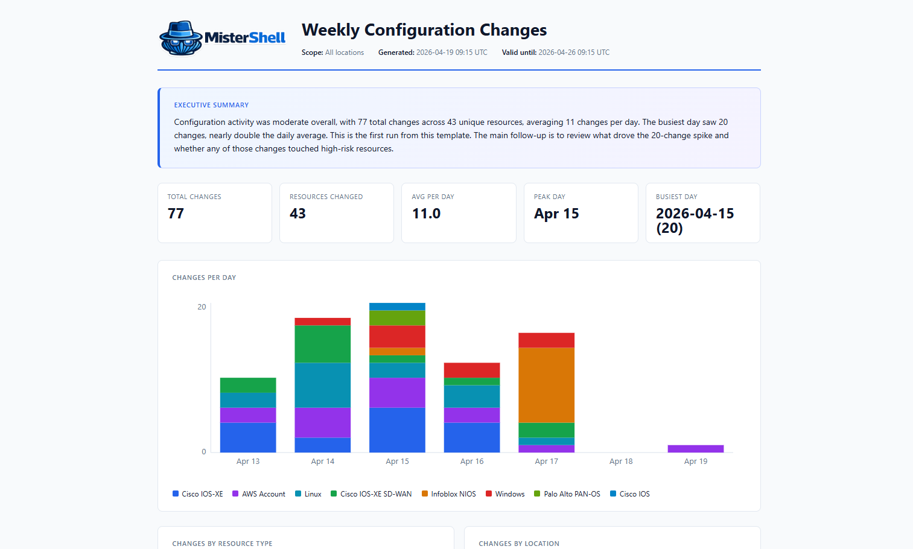This screenshot has width=913, height=549.
Task: Click the "Apr 16" x-axis label
Action: point(472,462)
